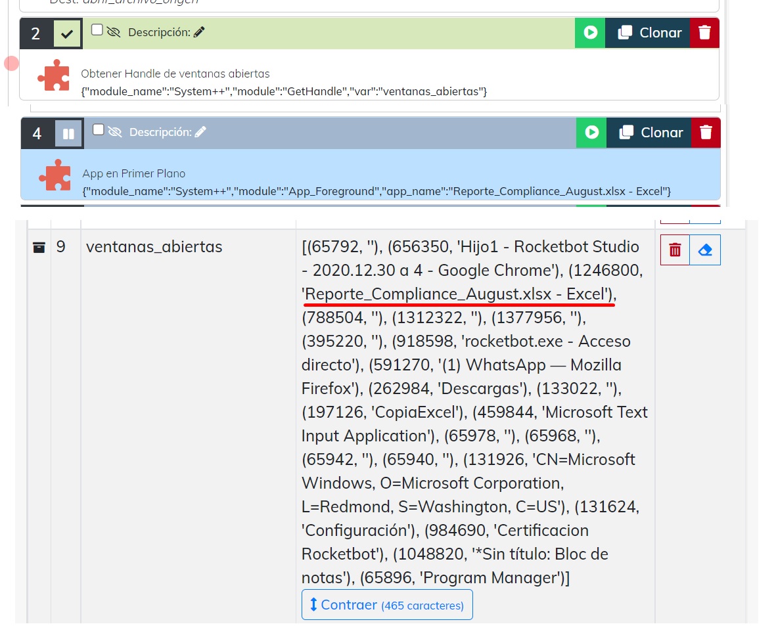Delete the ventanas_abiertas variable
This screenshot has height=643, width=776.
[x=675, y=250]
